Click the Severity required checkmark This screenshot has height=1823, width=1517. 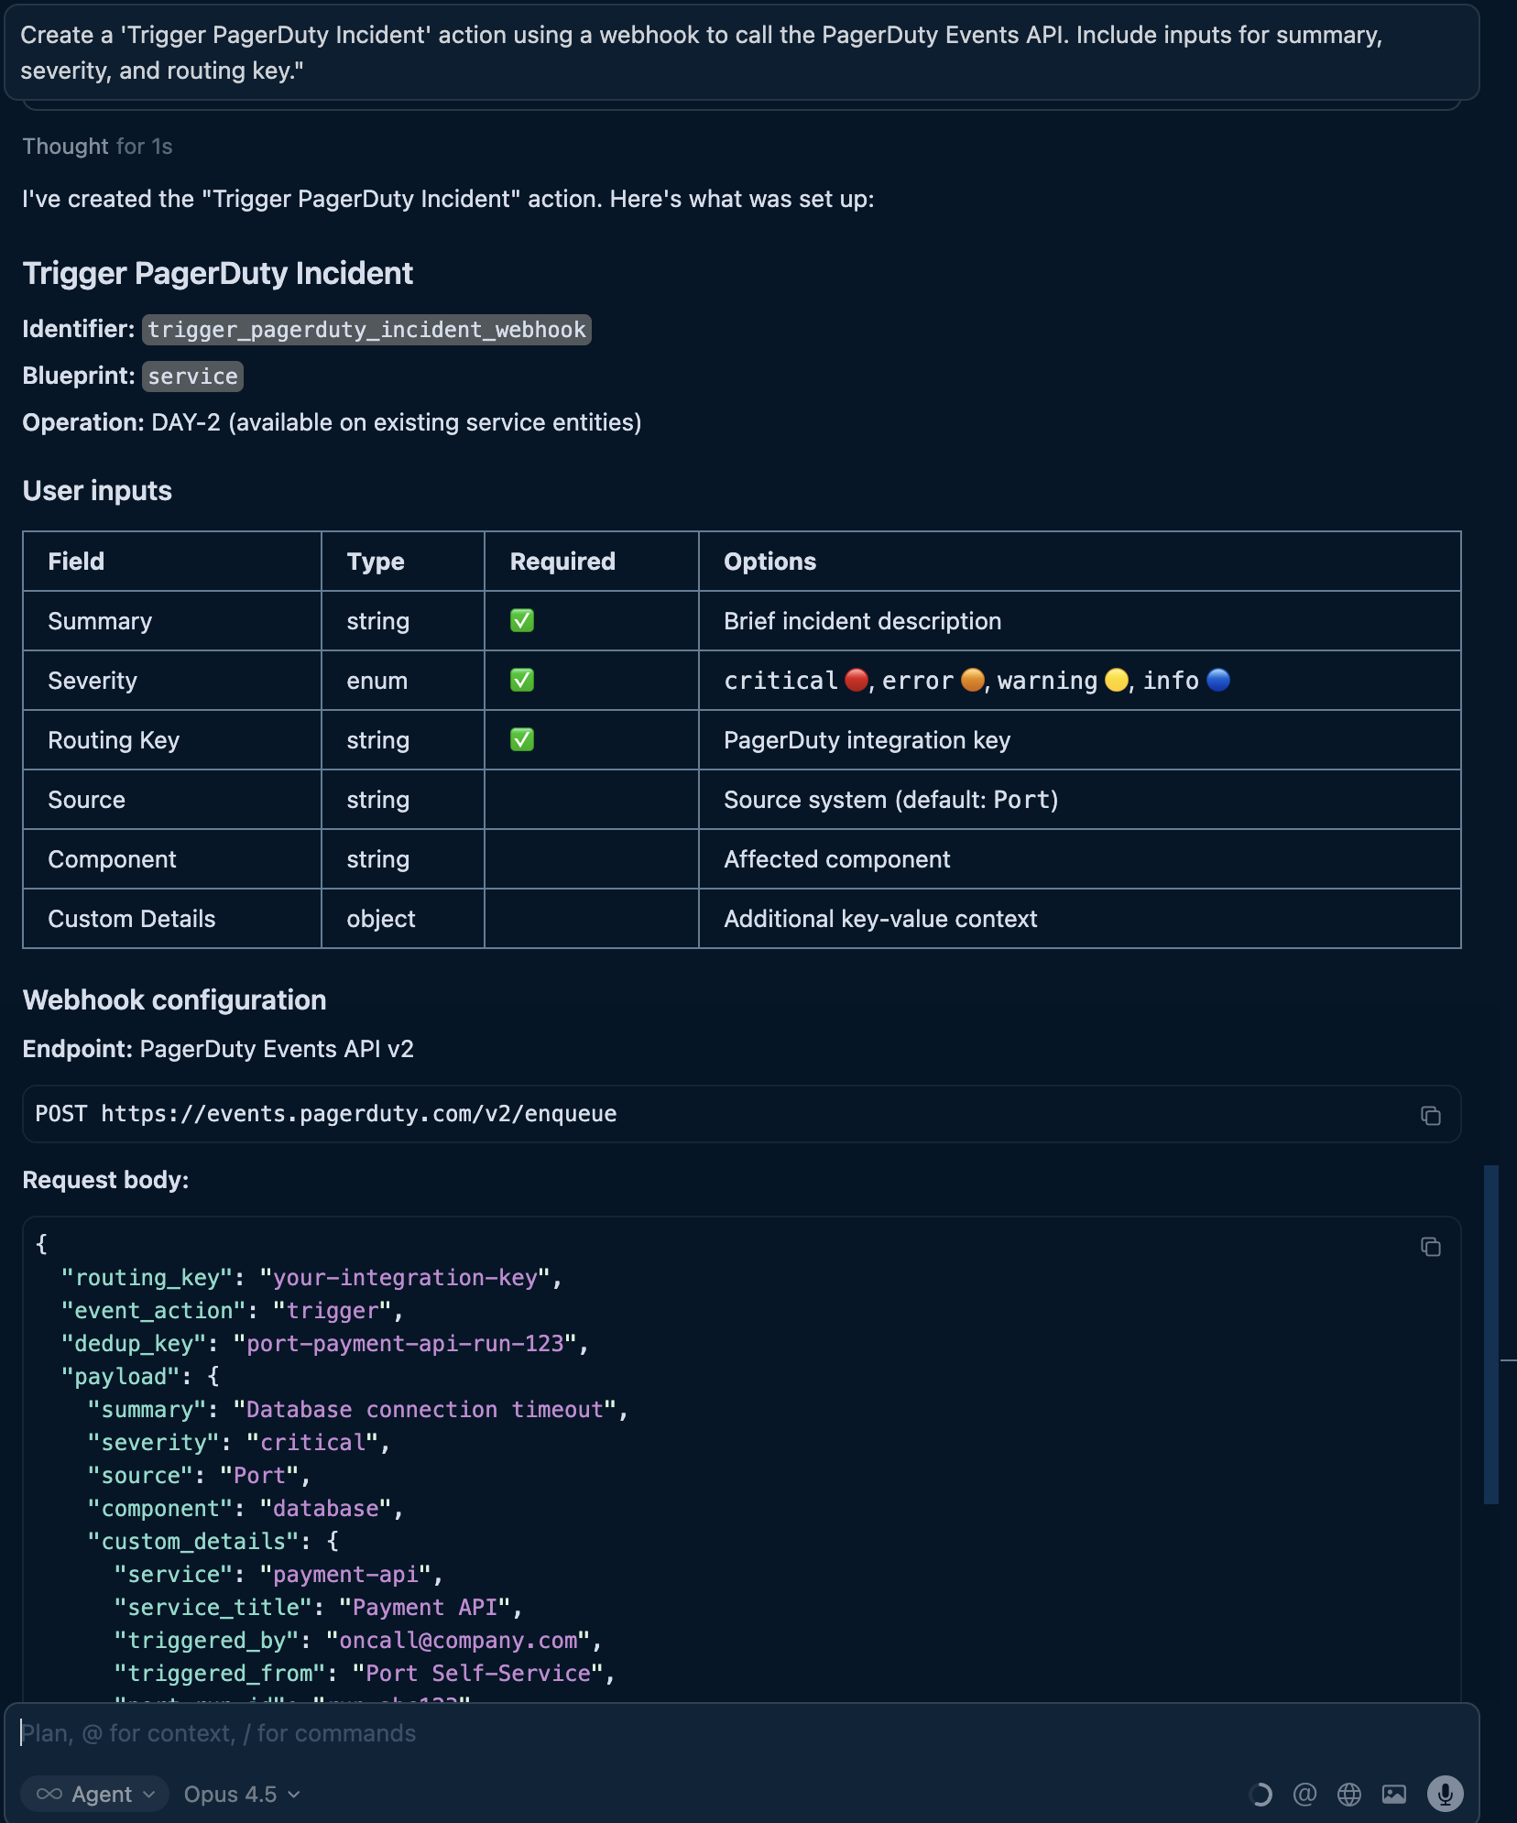tap(522, 681)
